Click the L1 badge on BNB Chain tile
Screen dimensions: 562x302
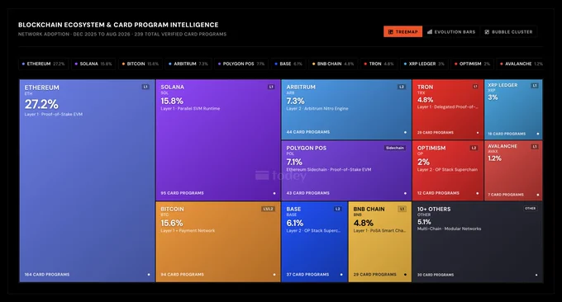click(402, 209)
